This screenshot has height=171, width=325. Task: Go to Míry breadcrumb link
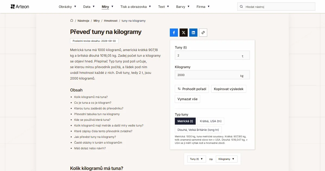pos(96,21)
